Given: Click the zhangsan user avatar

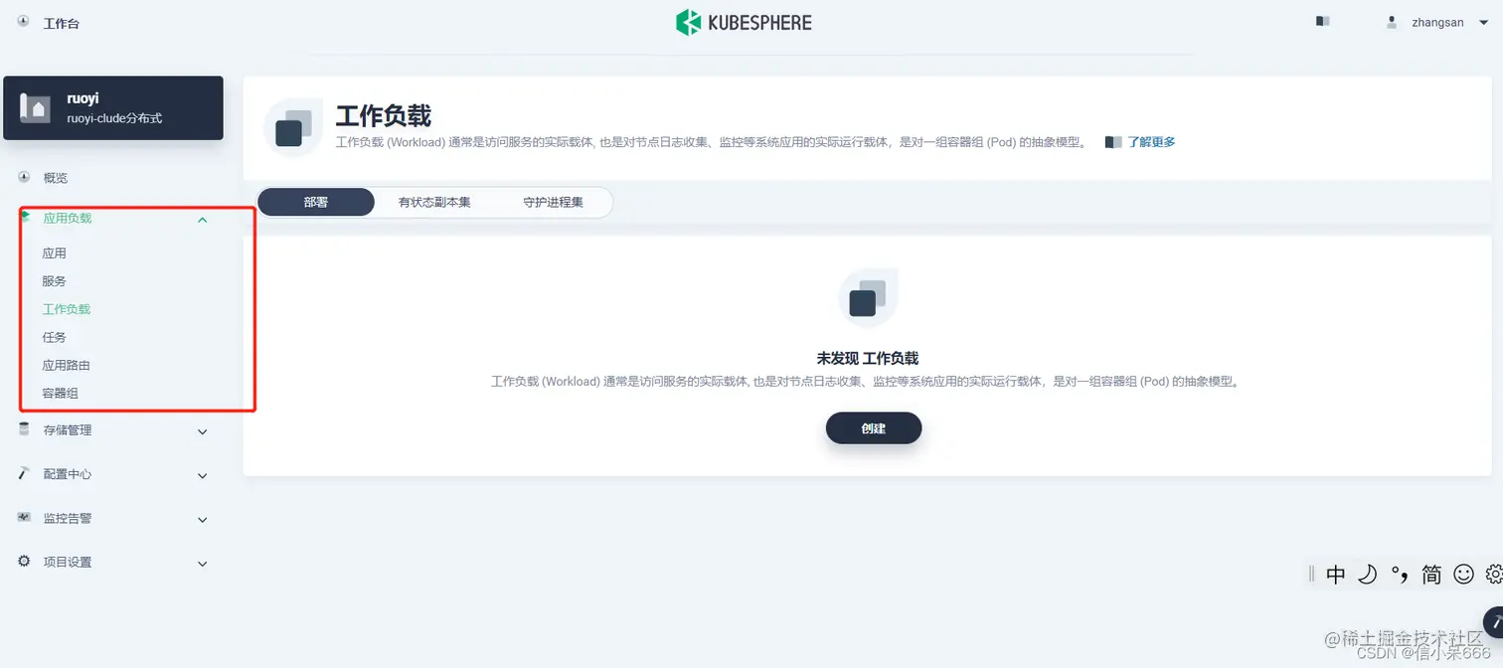Looking at the screenshot, I should click(x=1391, y=21).
